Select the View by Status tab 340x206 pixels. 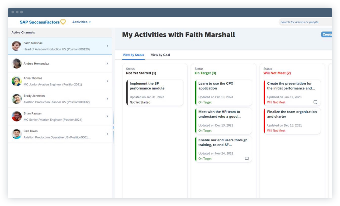pos(133,55)
